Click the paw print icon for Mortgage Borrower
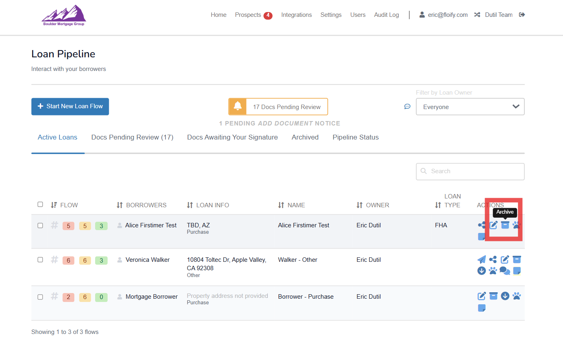This screenshot has width=563, height=354. [517, 296]
